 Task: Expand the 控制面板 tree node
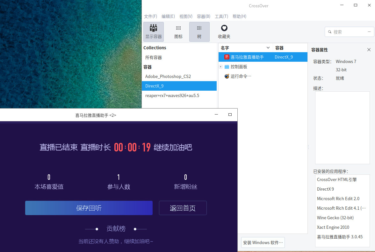pos(221,66)
